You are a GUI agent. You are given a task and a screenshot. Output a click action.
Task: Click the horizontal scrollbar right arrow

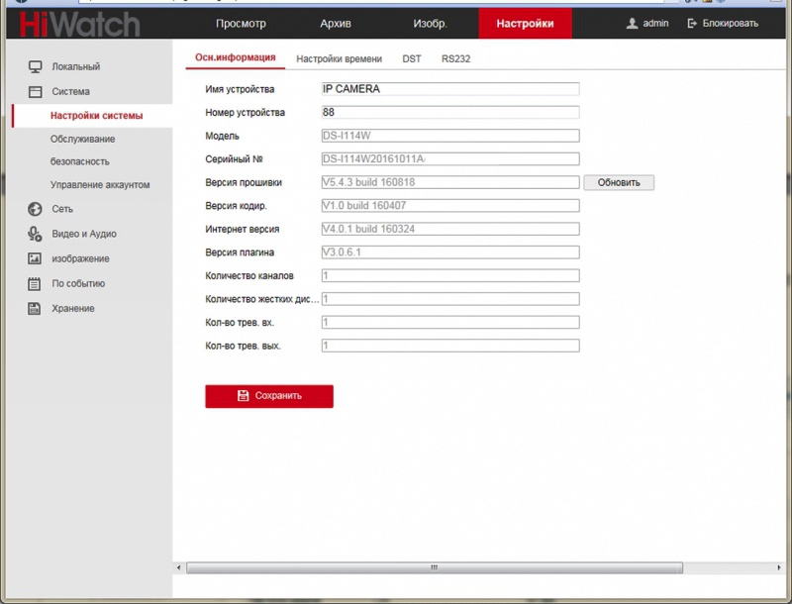pos(779,568)
